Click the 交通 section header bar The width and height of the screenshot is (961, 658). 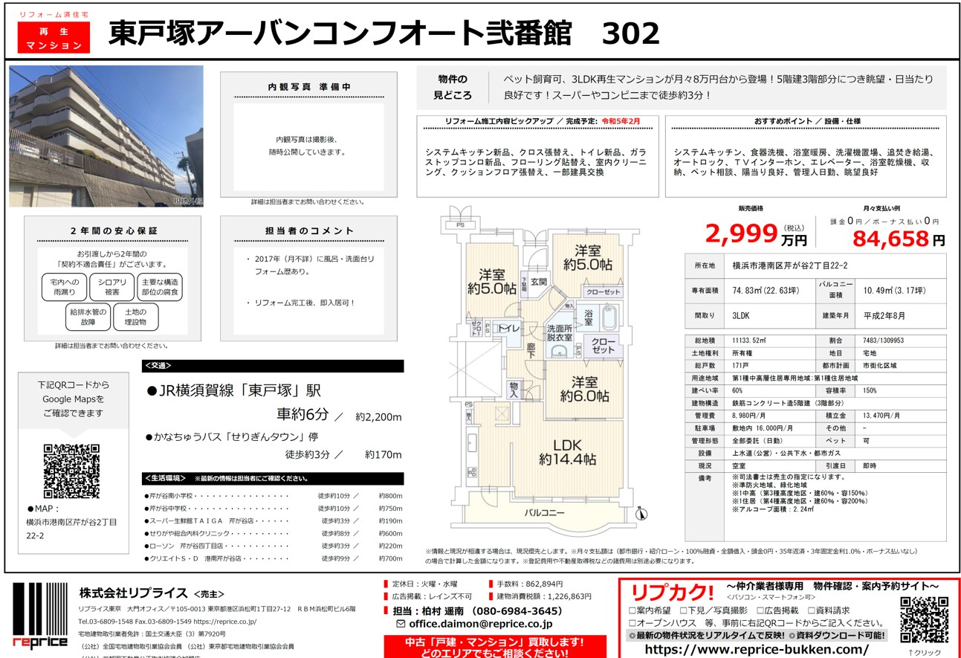pos(272,366)
